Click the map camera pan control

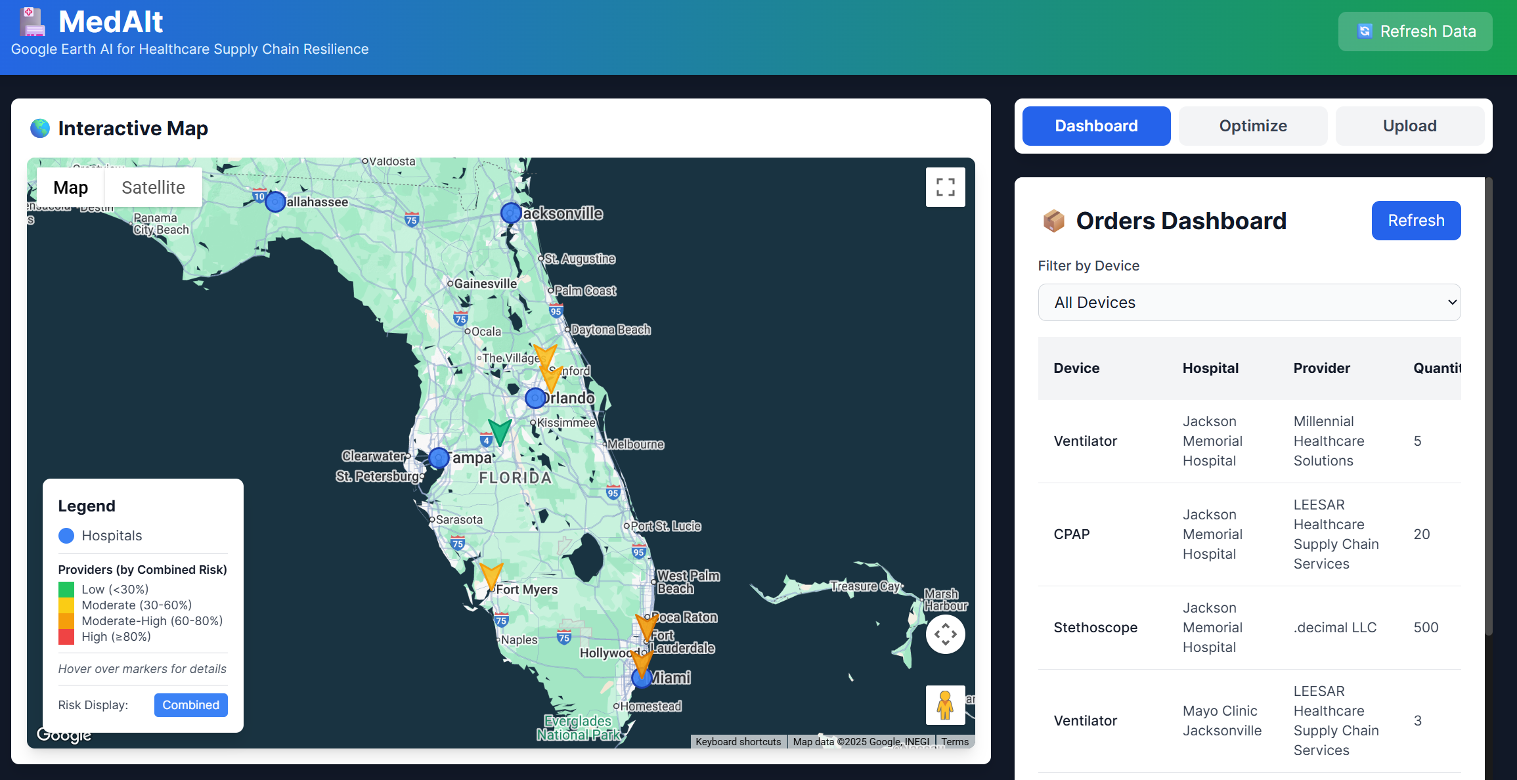[x=945, y=634]
